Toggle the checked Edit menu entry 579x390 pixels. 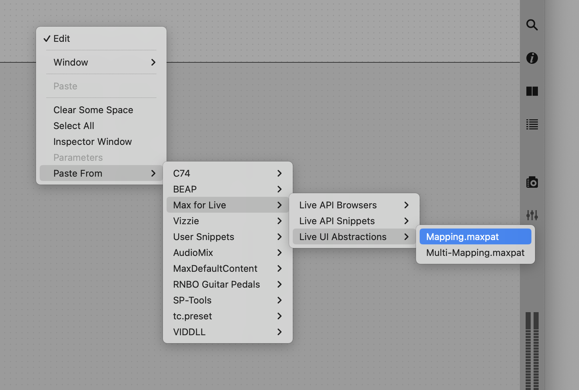click(x=101, y=39)
